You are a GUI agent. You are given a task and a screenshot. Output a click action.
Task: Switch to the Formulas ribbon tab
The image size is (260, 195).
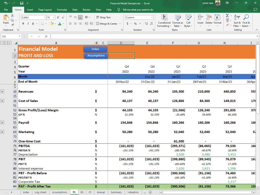(62, 10)
